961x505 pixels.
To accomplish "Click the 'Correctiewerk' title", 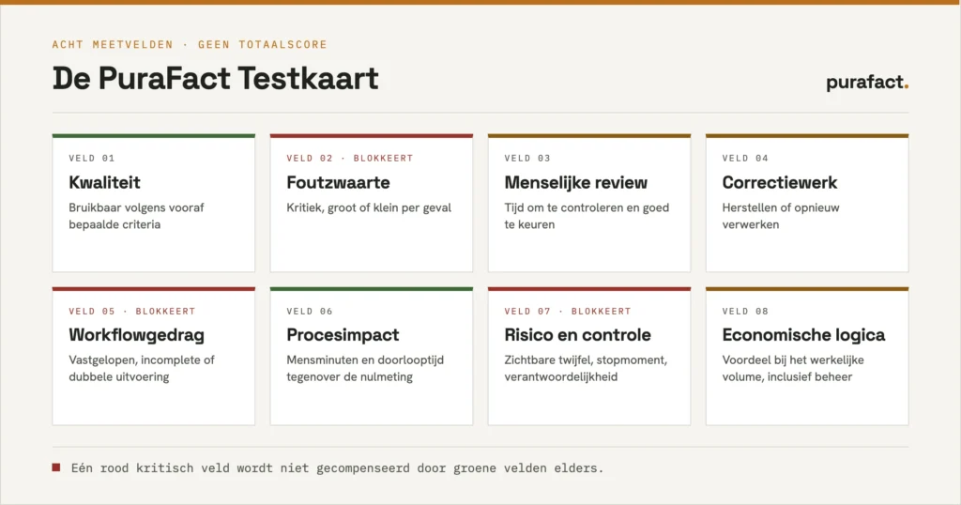I will tap(780, 183).
